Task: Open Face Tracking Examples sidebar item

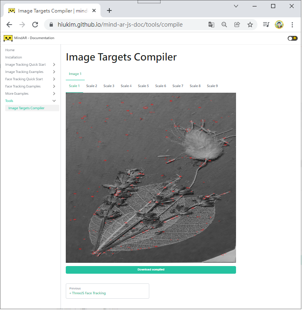Action: coord(23,86)
